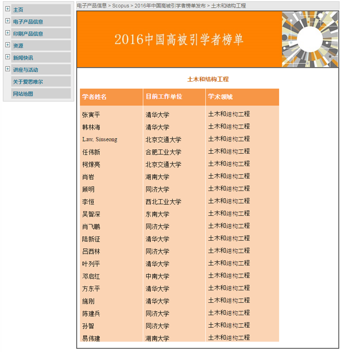The height and width of the screenshot is (352, 342).
Task: Click the 学者姓名 column header
Action: click(95, 97)
